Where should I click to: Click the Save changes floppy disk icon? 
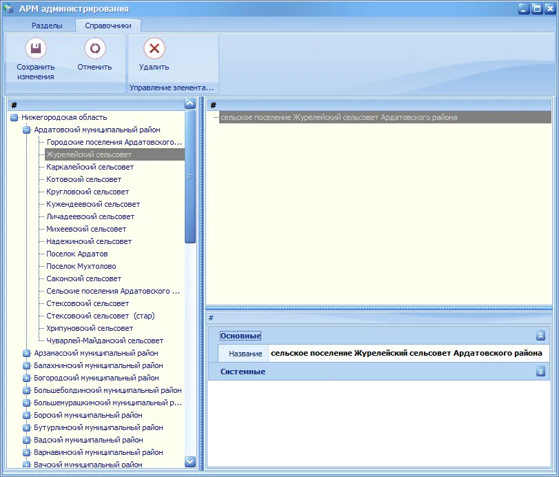(36, 48)
